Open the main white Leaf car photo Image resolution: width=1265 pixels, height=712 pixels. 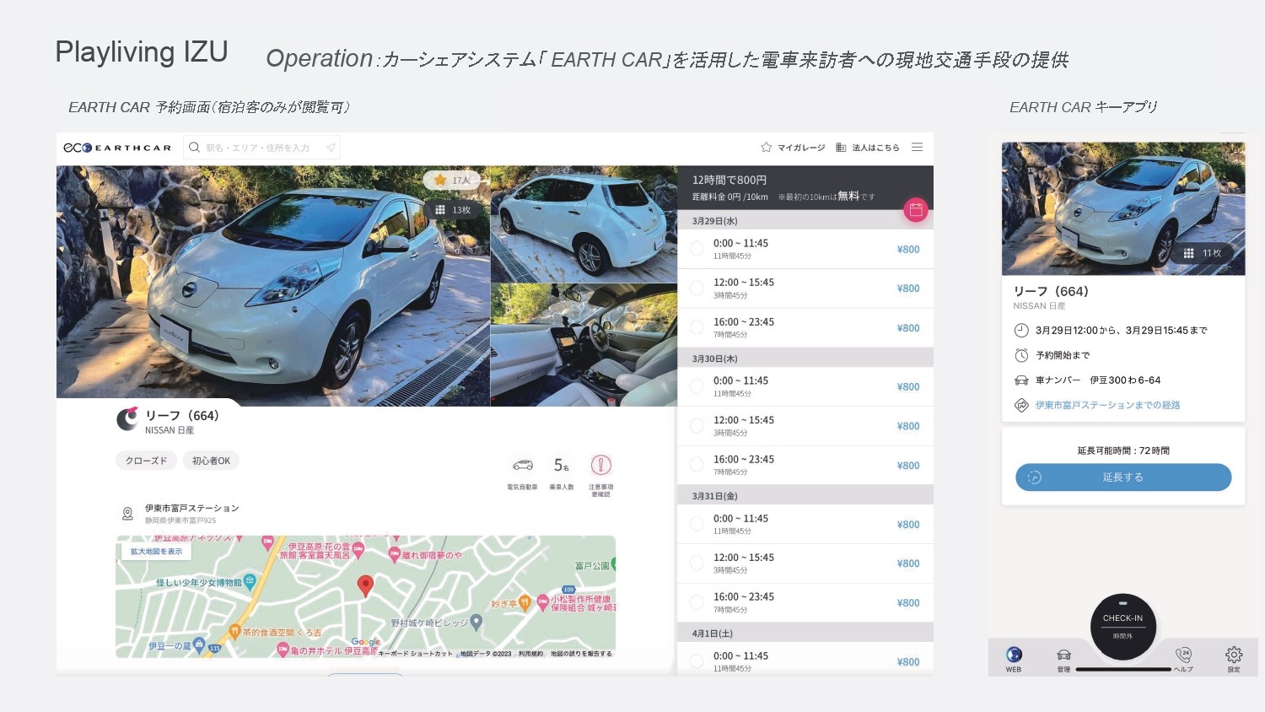point(273,281)
